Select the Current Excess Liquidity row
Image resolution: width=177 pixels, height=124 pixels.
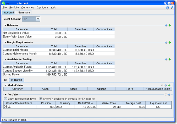pos(59,71)
